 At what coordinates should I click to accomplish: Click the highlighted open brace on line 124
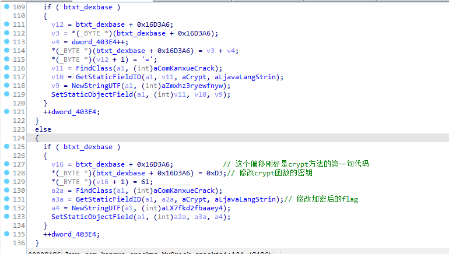pyautogui.click(x=37, y=138)
